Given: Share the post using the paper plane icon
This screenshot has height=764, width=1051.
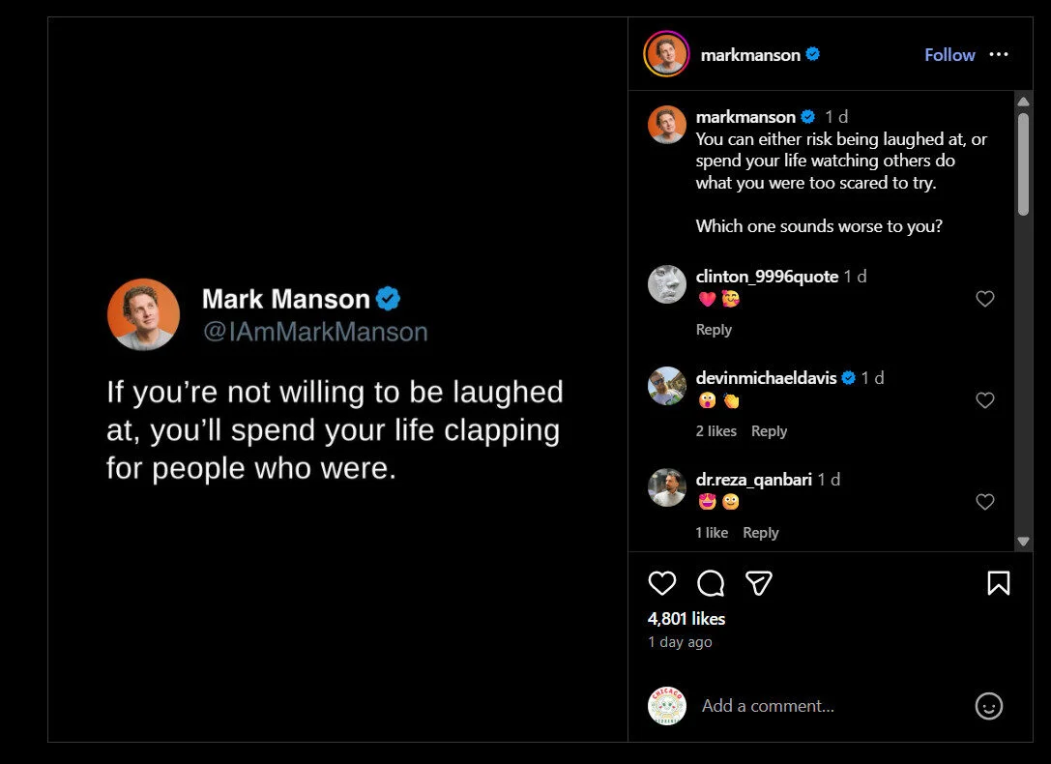Looking at the screenshot, I should 758,583.
